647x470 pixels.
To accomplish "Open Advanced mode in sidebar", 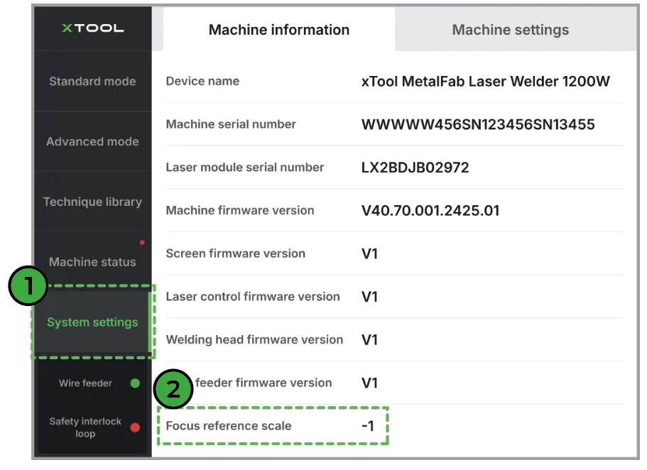I will tap(92, 141).
